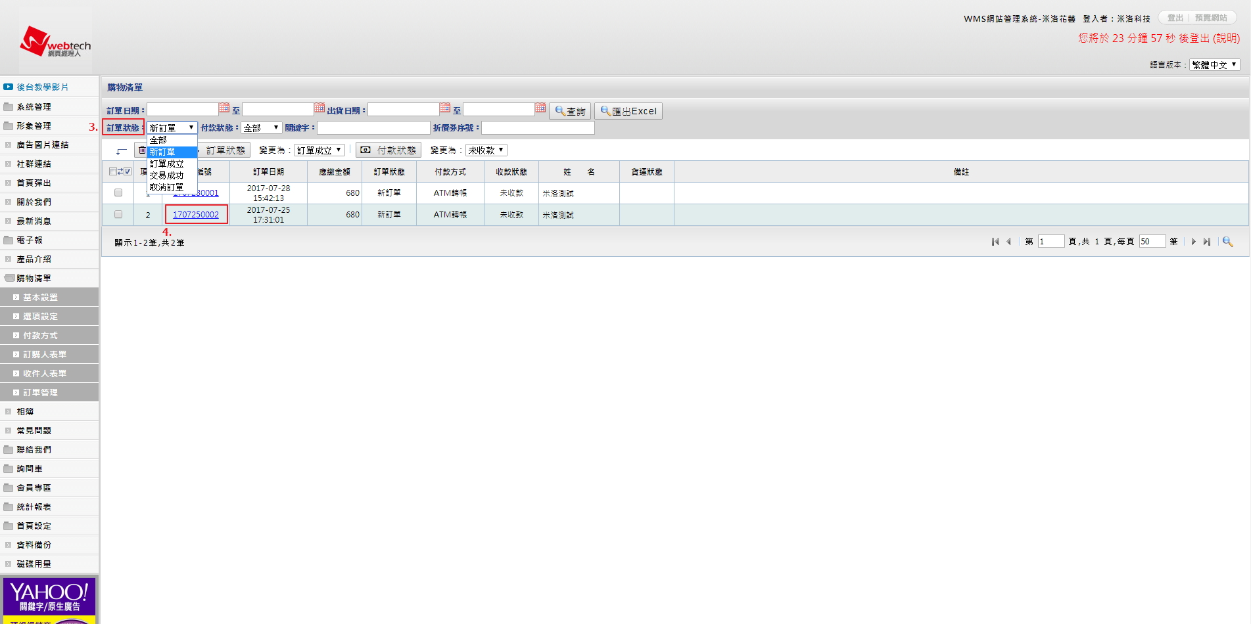
Task: Click the 匯出Excel export button
Action: click(628, 111)
